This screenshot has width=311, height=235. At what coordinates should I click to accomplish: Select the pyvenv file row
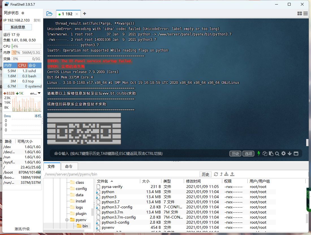[x=185, y=227]
